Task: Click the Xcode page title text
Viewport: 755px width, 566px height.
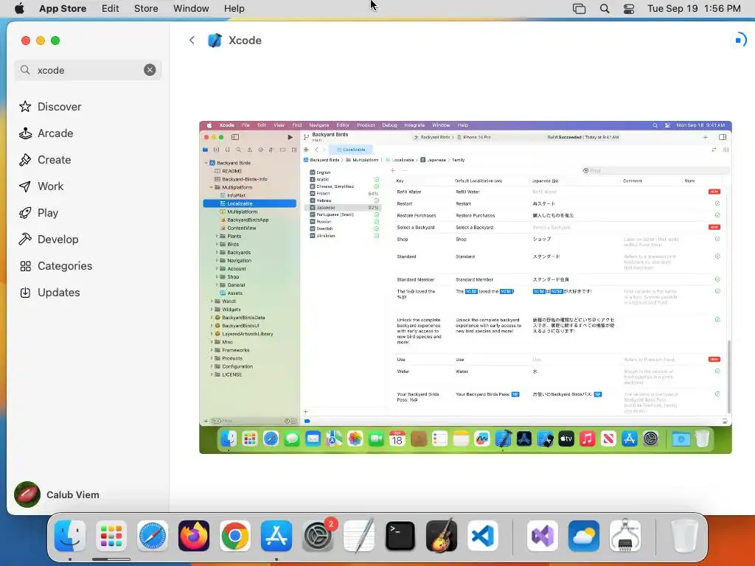Action: (x=245, y=41)
